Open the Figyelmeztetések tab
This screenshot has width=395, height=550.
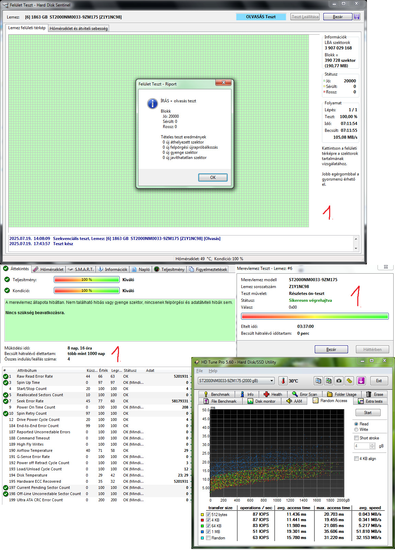click(x=208, y=270)
